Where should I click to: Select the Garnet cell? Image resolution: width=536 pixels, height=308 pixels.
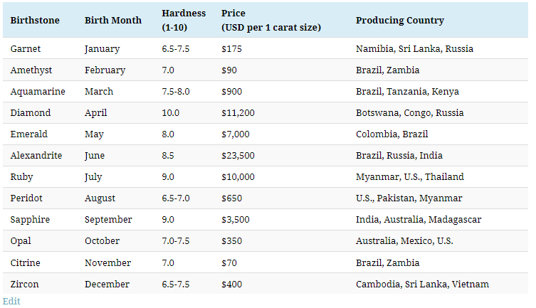(x=26, y=49)
